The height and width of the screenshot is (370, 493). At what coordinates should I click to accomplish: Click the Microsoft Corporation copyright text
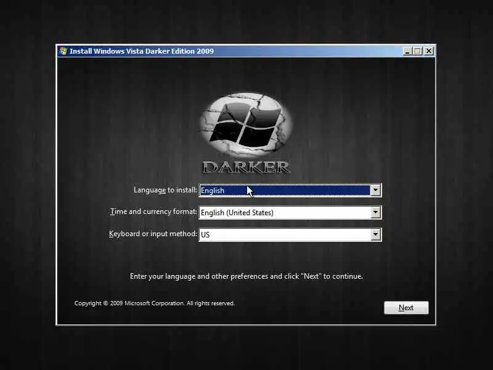pos(155,303)
